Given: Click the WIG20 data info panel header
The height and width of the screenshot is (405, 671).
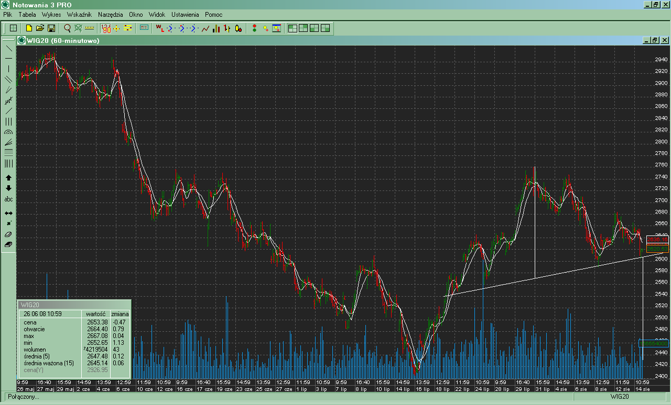Looking at the screenshot, I should coord(74,305).
